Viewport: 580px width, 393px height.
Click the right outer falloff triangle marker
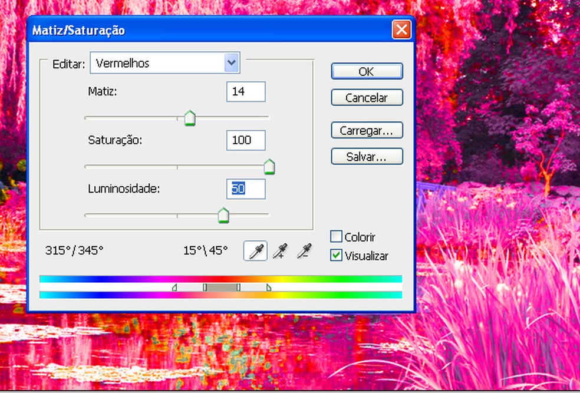point(269,288)
